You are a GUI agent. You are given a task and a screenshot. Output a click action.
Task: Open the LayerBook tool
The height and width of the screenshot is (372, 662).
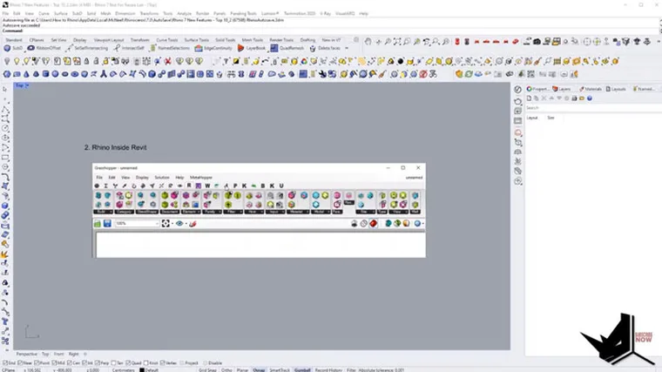coord(252,48)
